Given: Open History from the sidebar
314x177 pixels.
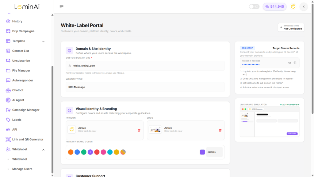Looking at the screenshot, I should 17,21.
